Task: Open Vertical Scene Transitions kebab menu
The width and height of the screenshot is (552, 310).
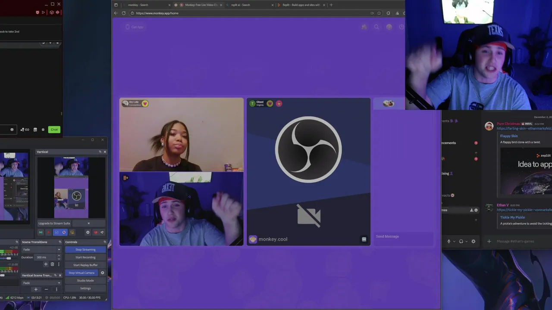Action: click(56, 289)
